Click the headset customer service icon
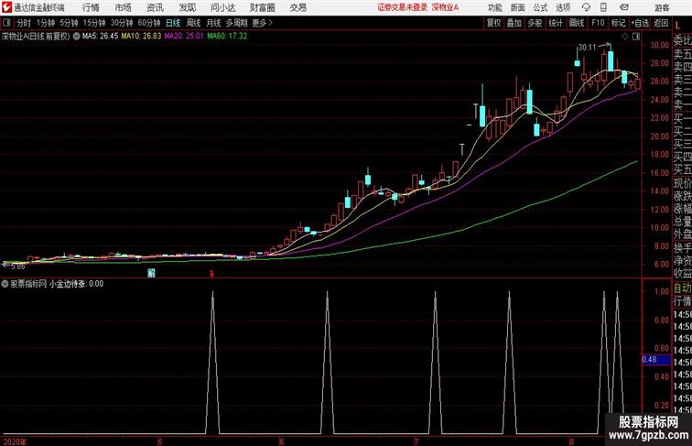The width and height of the screenshot is (692, 446). pyautogui.click(x=586, y=7)
